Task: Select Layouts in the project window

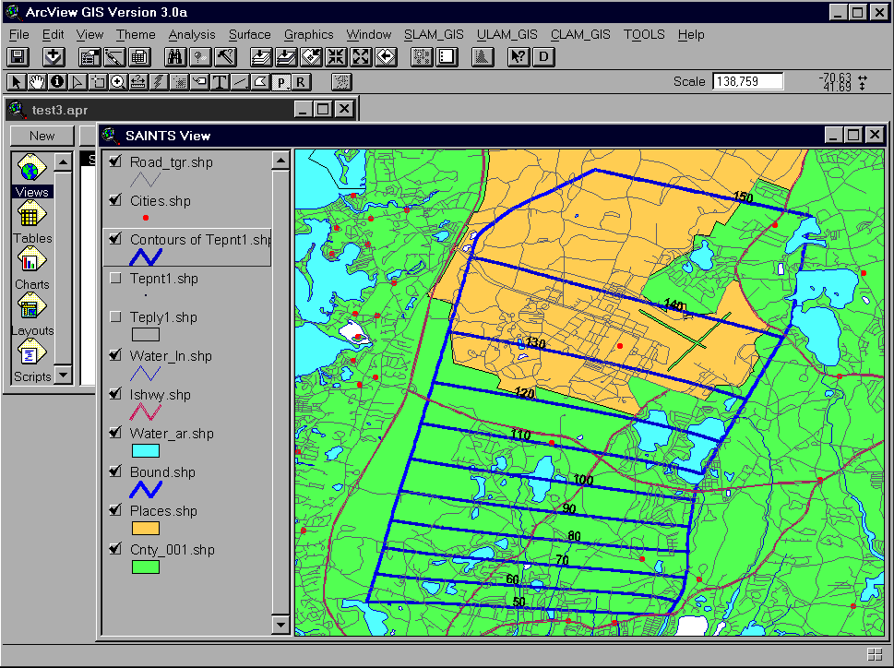Action: (32, 316)
